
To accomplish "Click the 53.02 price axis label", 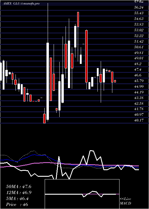I will click(x=139, y=30).
